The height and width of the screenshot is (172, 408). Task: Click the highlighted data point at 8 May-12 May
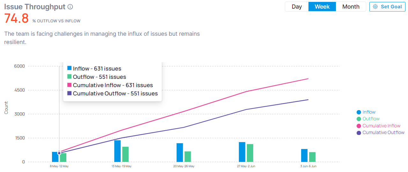tap(59, 153)
